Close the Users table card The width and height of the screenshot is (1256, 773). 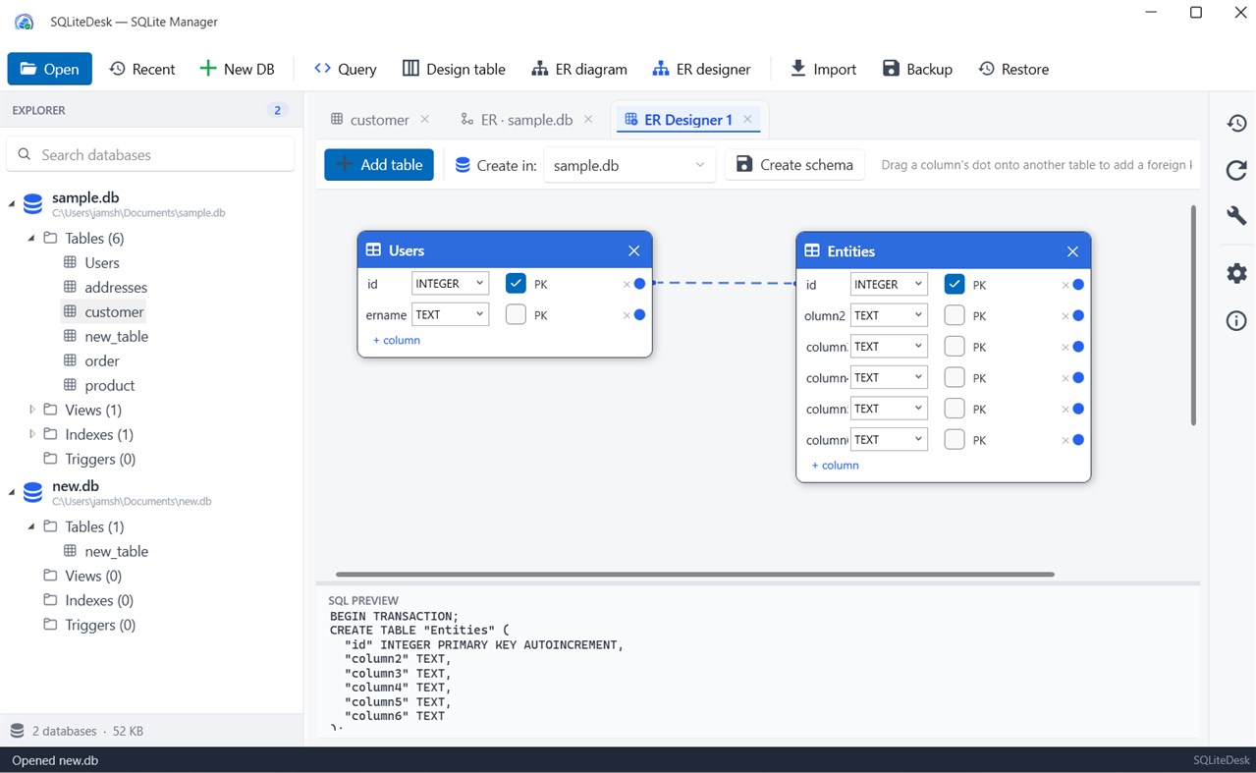tap(633, 251)
